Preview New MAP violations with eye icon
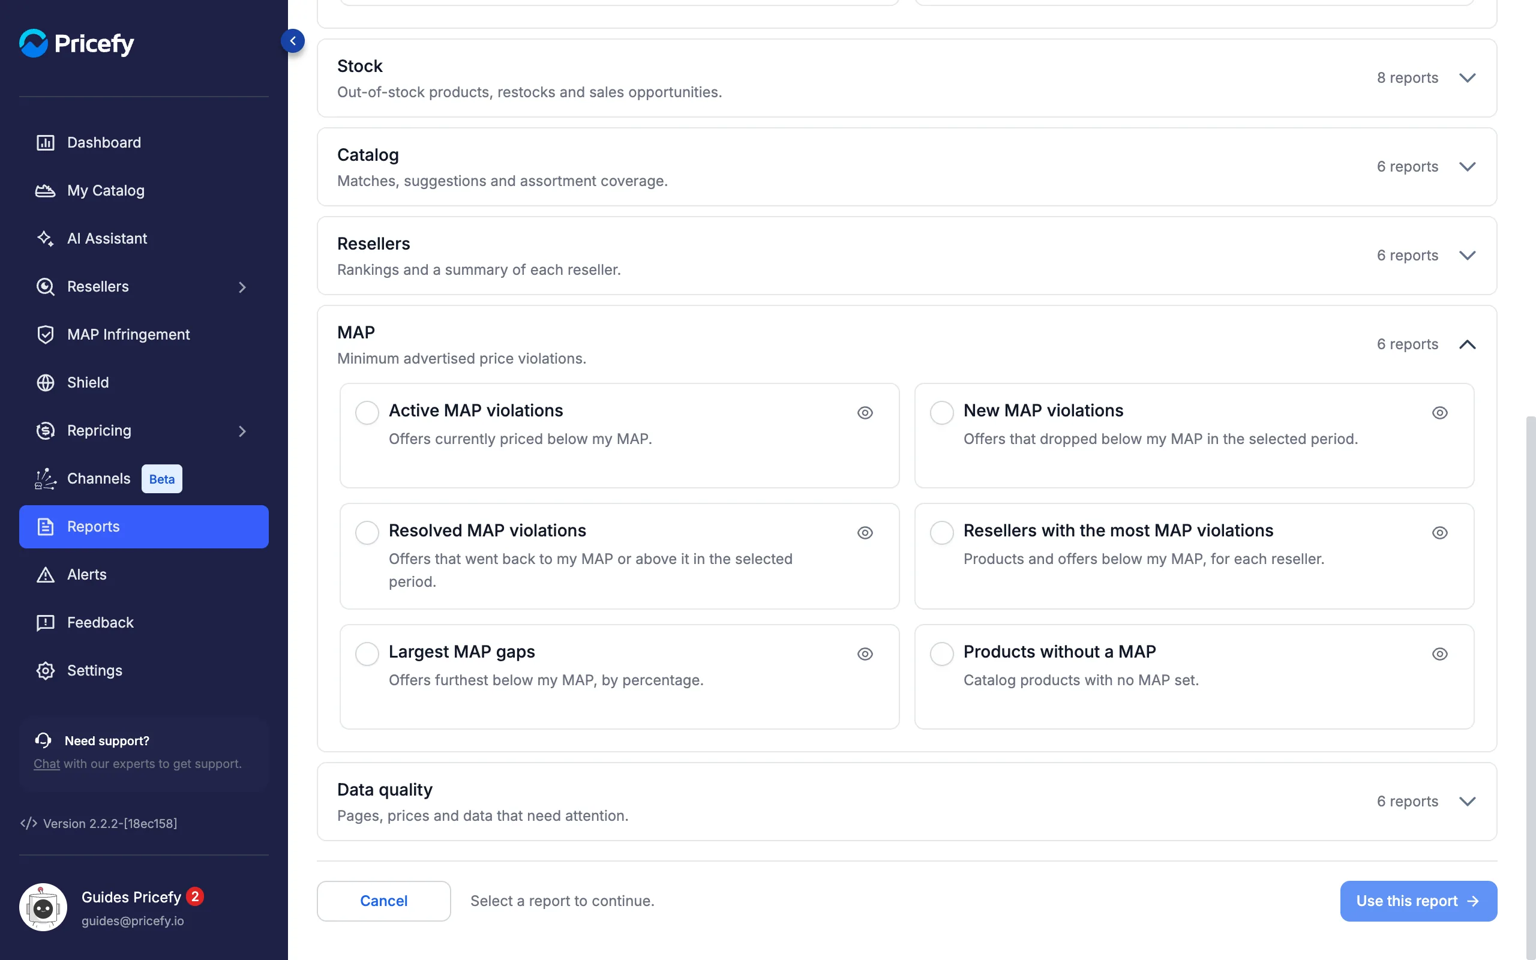The height and width of the screenshot is (960, 1536). pos(1439,413)
